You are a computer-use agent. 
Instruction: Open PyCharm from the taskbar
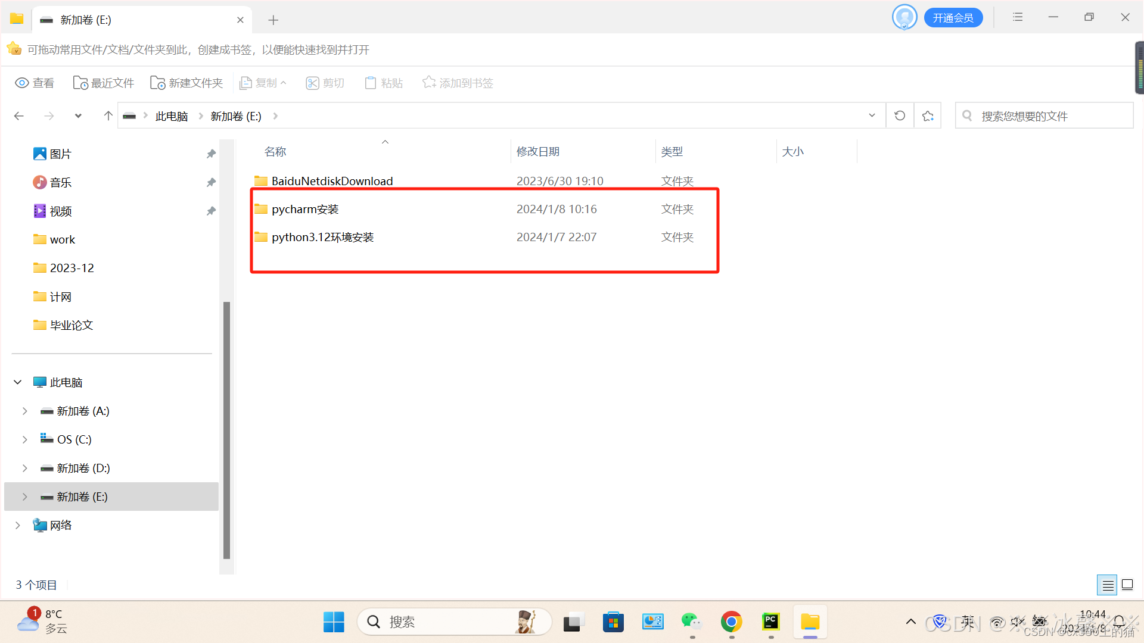pyautogui.click(x=770, y=622)
